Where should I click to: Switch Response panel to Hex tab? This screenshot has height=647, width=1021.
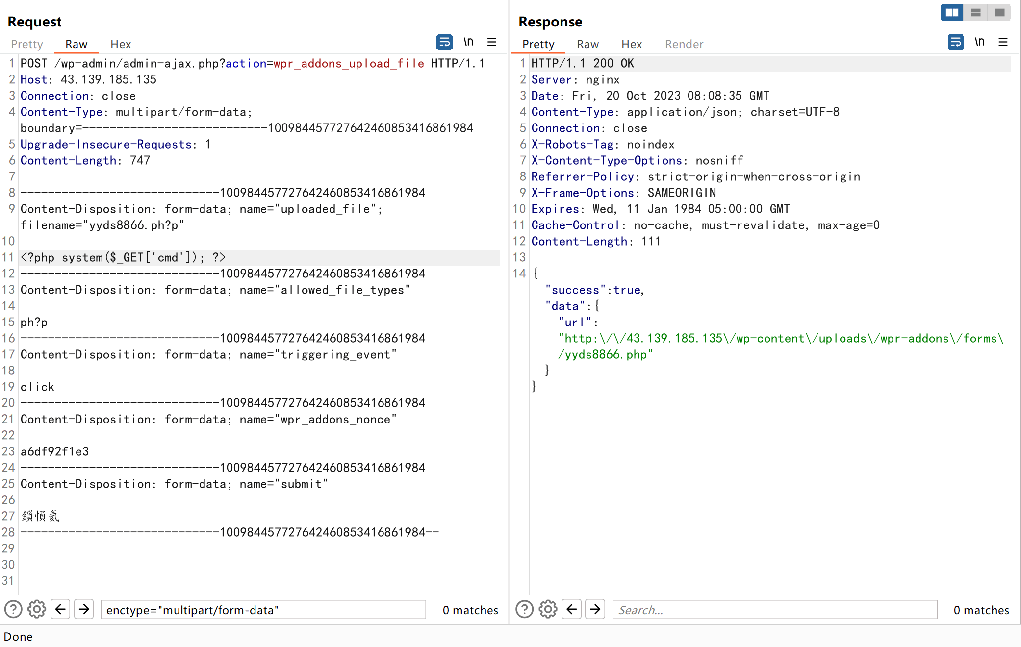[x=632, y=44]
